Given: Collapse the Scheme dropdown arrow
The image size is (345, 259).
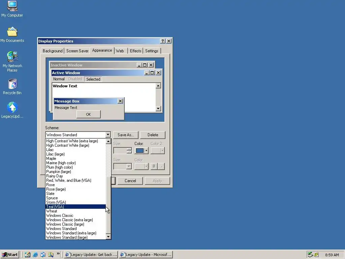Looking at the screenshot, I should click(x=108, y=135).
